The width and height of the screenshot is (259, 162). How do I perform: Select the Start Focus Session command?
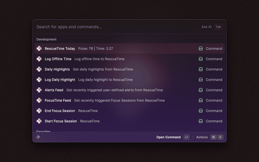tap(61, 121)
